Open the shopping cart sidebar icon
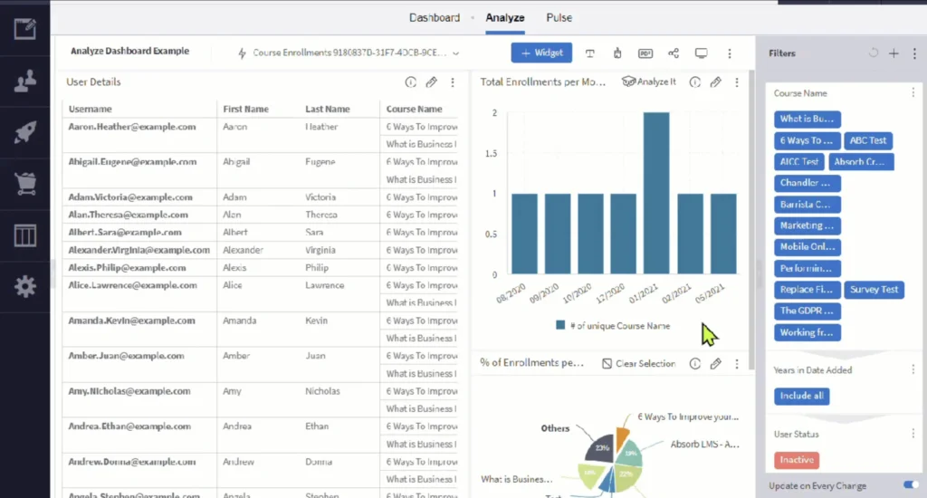The width and height of the screenshot is (927, 498). tap(24, 185)
